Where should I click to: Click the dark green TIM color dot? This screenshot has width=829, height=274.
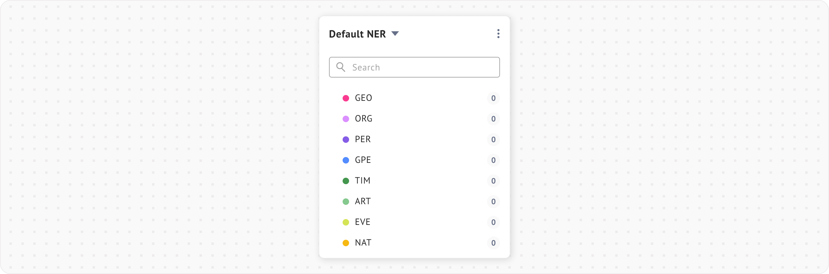coord(346,181)
